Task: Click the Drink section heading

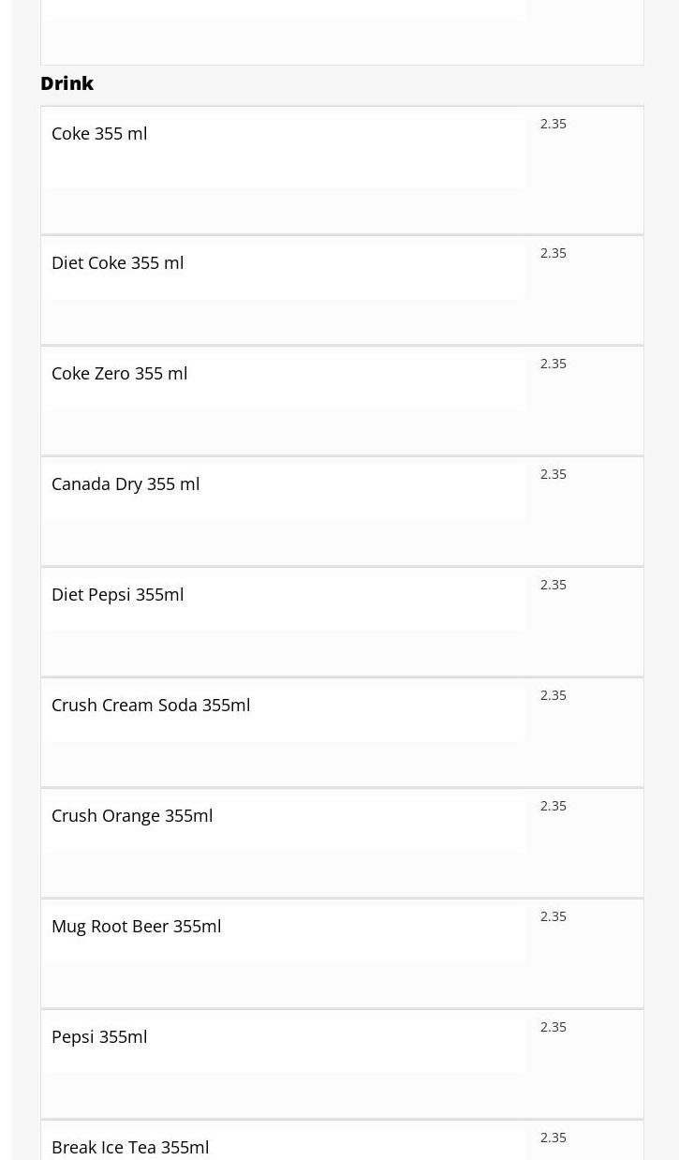Action: click(67, 83)
